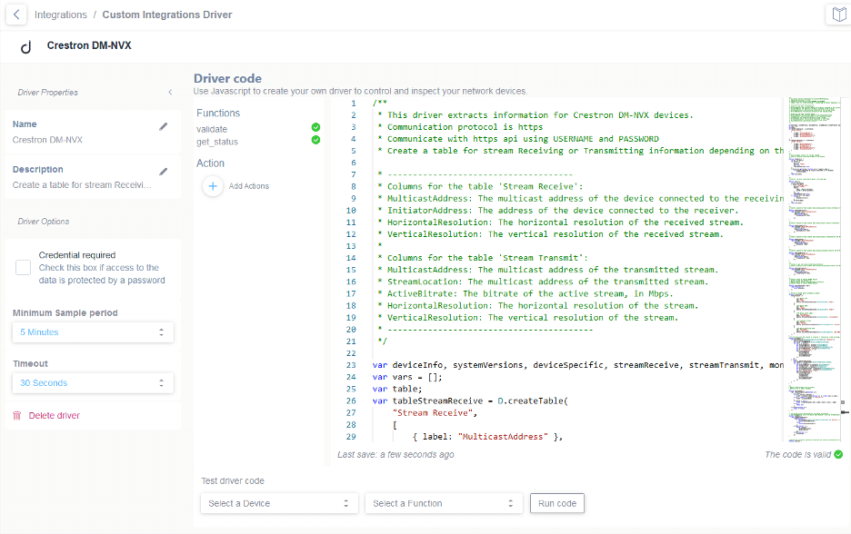The height and width of the screenshot is (534, 851).
Task: Open the Timeout dropdown
Action: pos(93,382)
